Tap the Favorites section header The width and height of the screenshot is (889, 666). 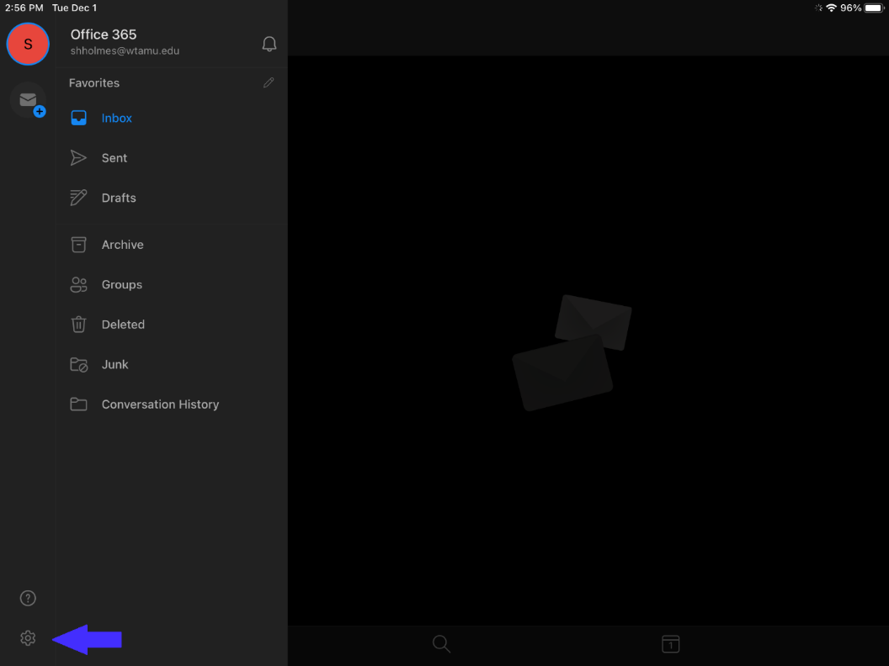point(94,82)
